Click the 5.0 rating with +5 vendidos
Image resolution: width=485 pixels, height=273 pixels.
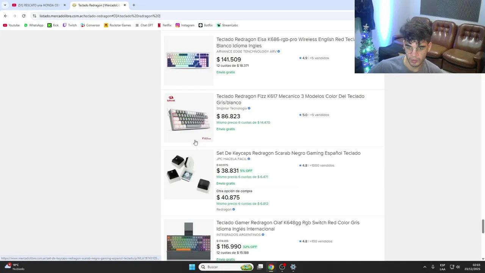(314, 115)
